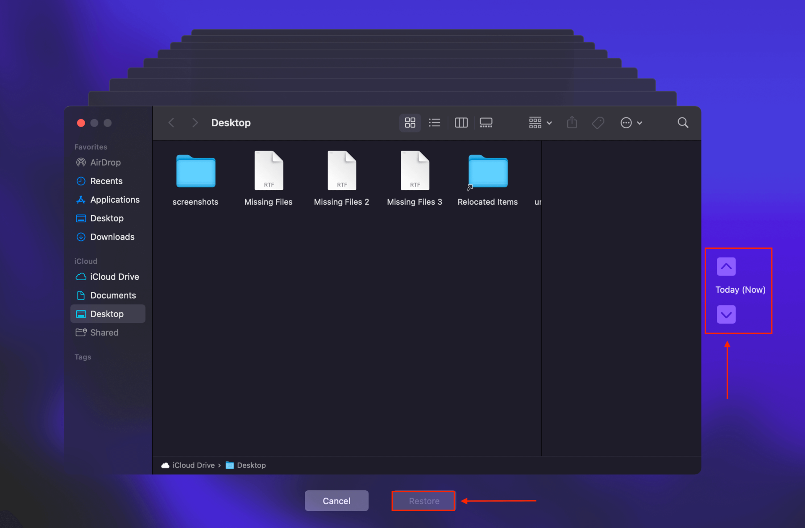This screenshot has height=528, width=805.
Task: Open the grouping options dropdown
Action: point(540,122)
